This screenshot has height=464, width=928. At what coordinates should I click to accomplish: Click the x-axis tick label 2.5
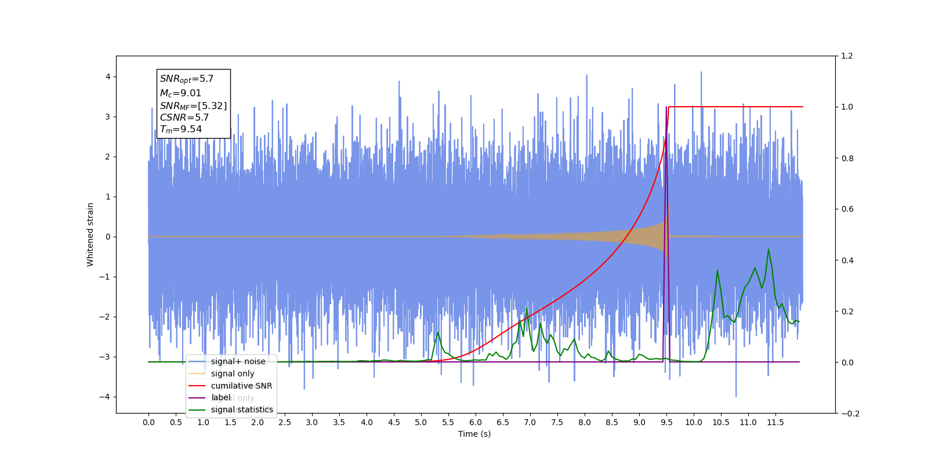pos(285,422)
